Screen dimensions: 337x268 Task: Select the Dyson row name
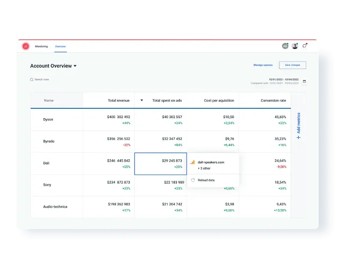point(48,120)
